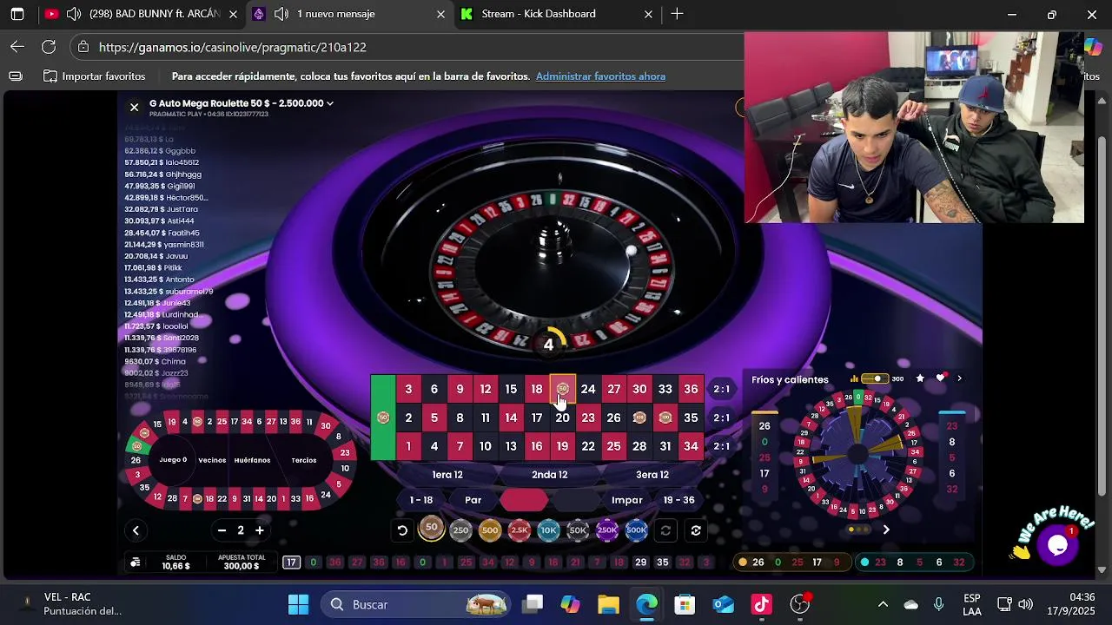
Task: Click the dimmed rebet icon
Action: [666, 530]
